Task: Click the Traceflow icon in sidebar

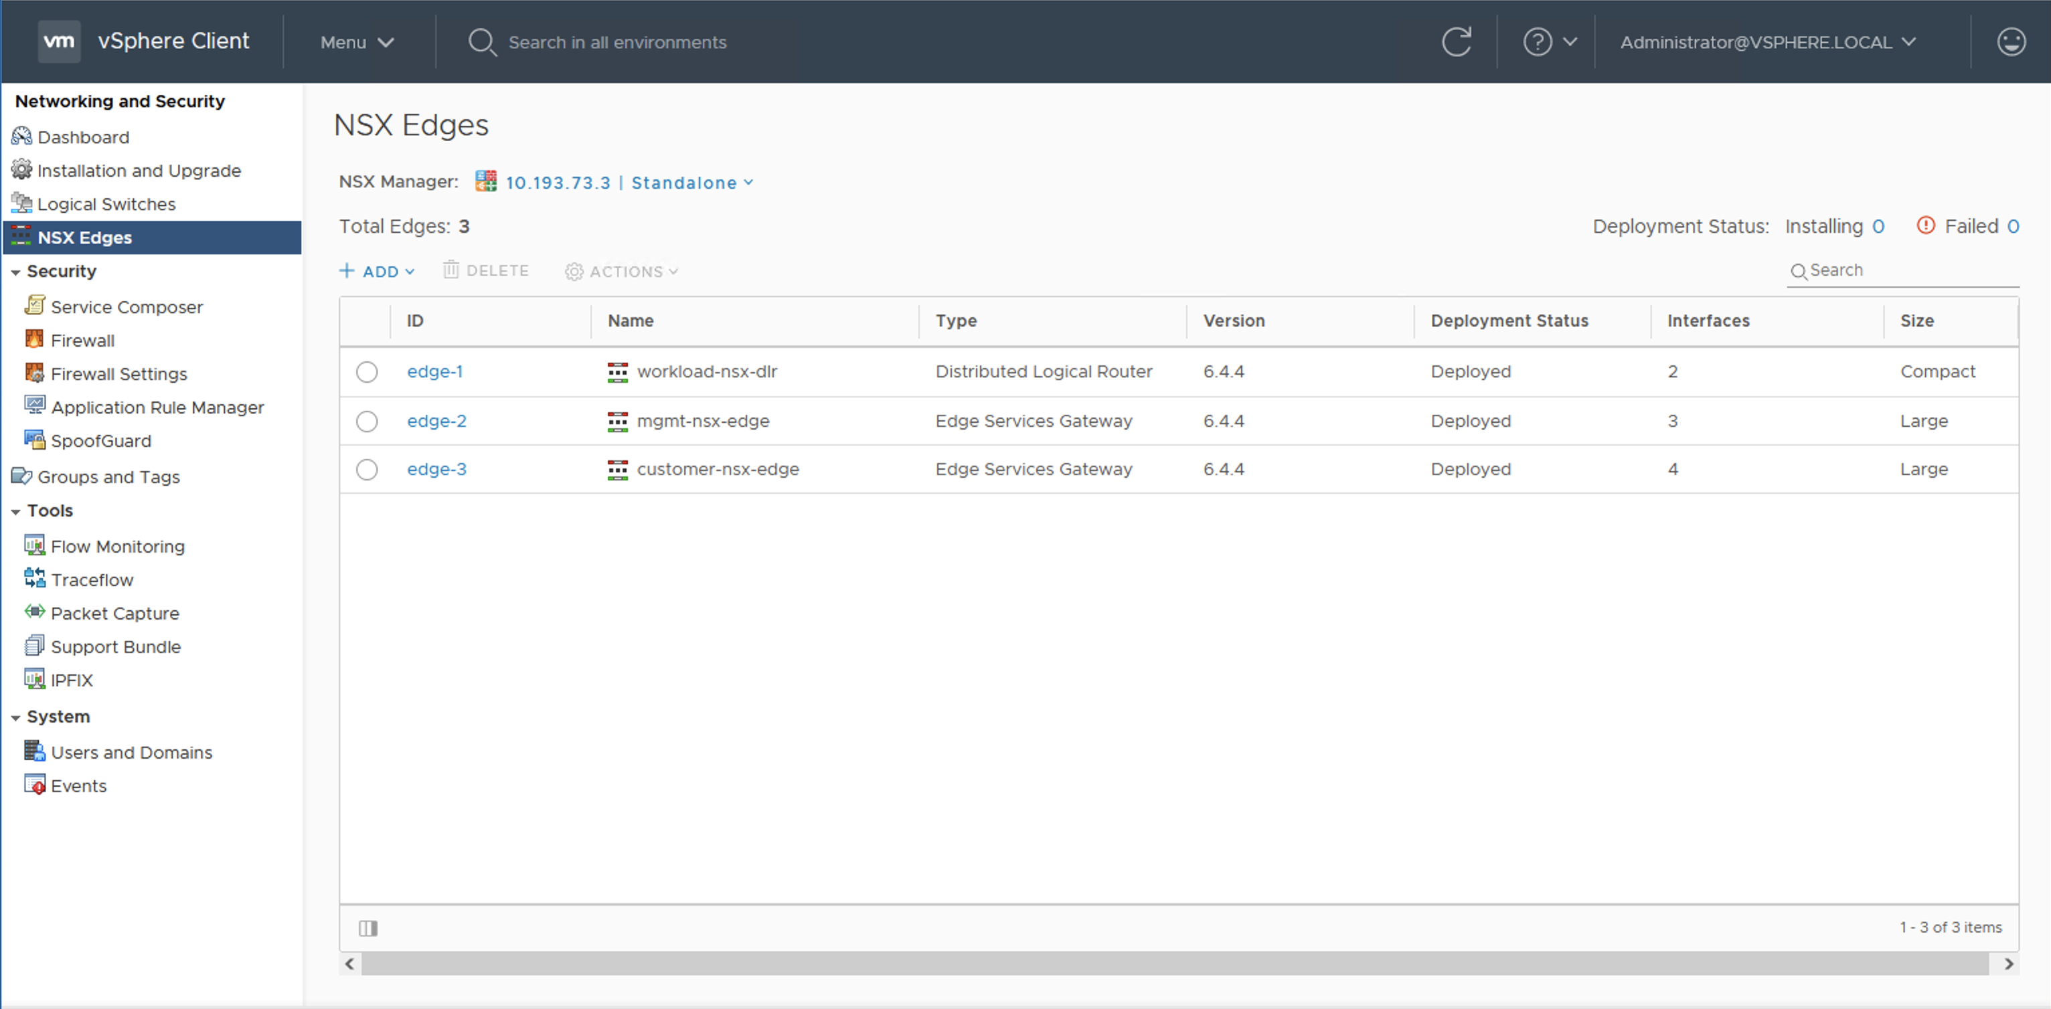Action: coord(34,579)
